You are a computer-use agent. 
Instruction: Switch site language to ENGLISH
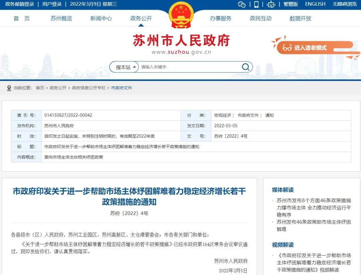pyautogui.click(x=315, y=4)
